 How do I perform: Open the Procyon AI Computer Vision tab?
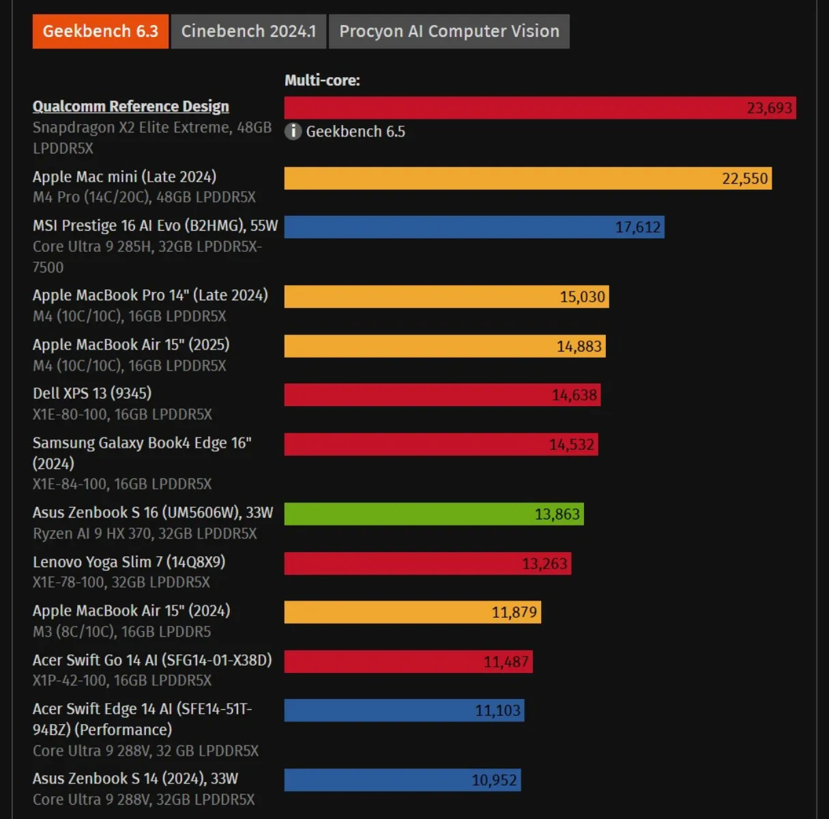(449, 31)
